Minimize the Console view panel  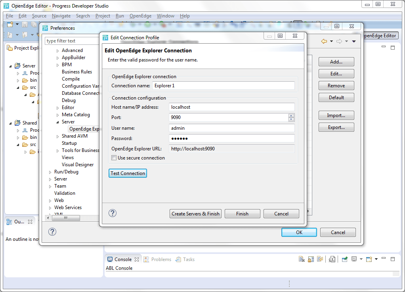coord(384,258)
